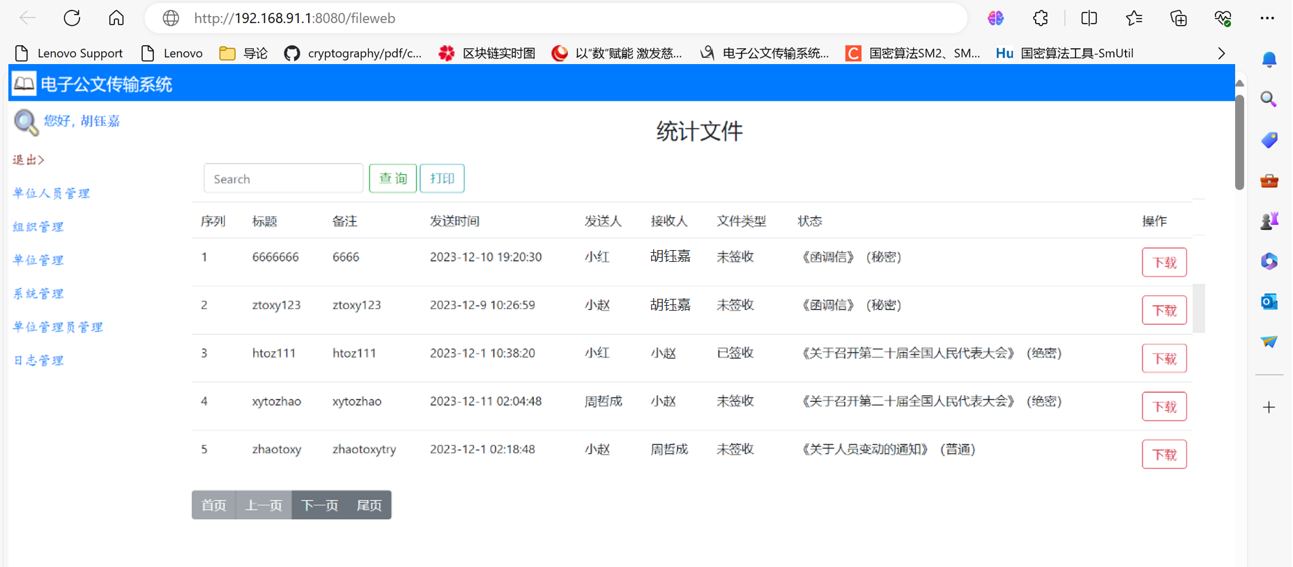The width and height of the screenshot is (1293, 567).
Task: Open the 国密算法SM2 bookmark
Action: tap(913, 53)
